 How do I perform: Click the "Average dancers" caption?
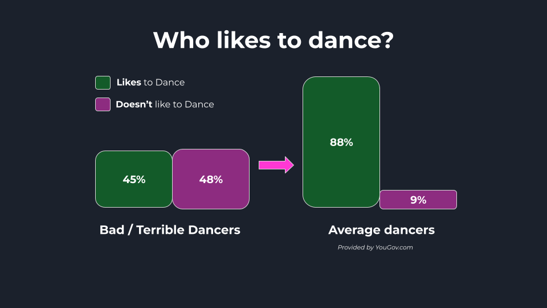point(381,230)
